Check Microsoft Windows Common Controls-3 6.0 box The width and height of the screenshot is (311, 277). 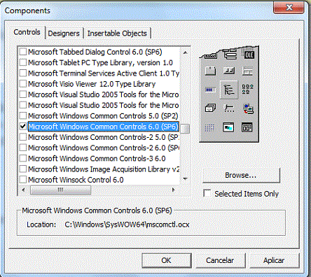(x=23, y=158)
